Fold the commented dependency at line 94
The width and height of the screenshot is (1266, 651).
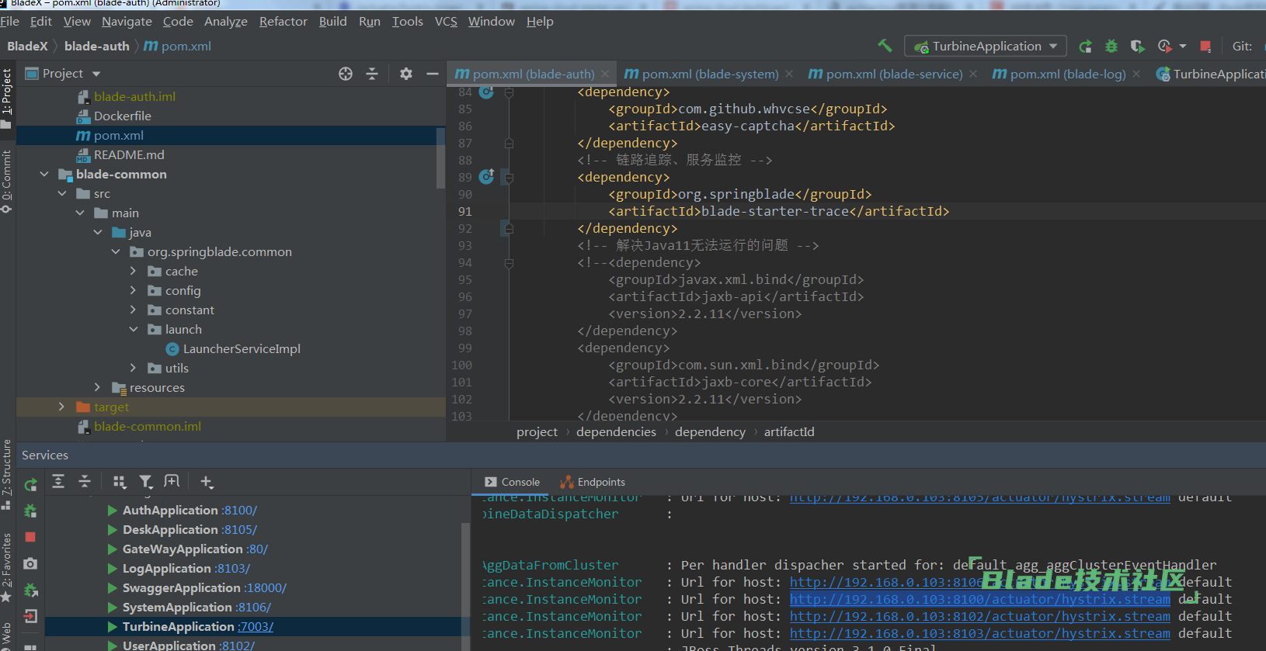tap(509, 263)
